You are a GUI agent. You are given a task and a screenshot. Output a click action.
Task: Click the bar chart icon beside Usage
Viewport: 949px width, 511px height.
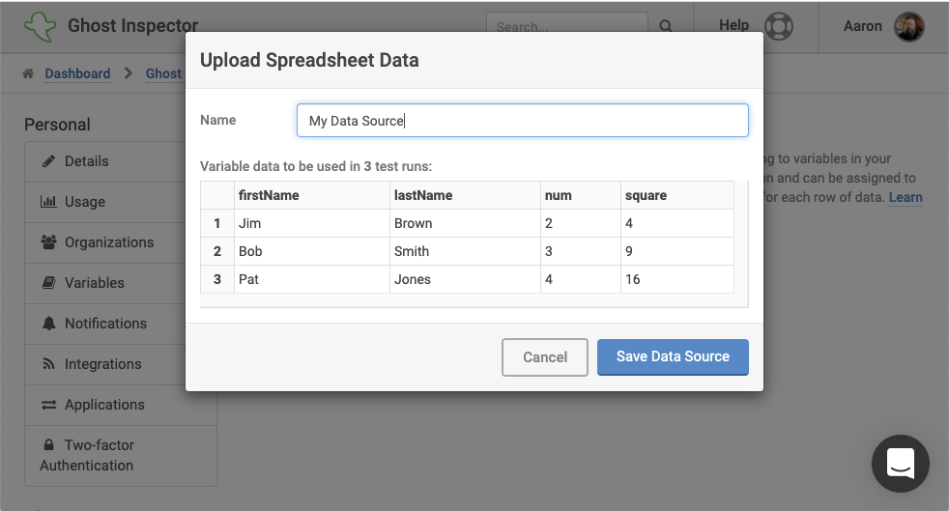coord(48,201)
